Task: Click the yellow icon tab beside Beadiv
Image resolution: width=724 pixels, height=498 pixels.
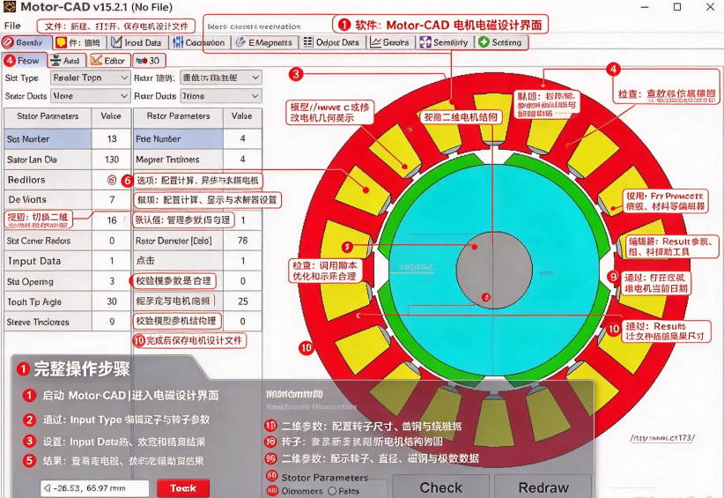Action: 61,42
